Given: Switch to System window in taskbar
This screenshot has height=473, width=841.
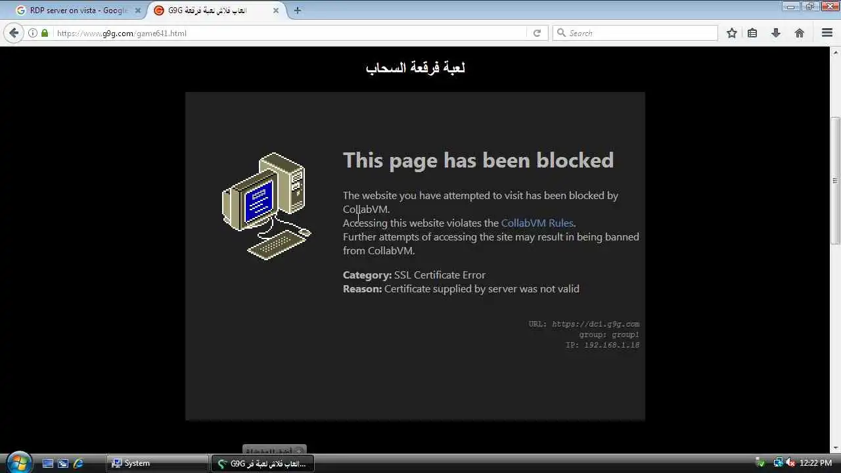Looking at the screenshot, I should tap(158, 463).
